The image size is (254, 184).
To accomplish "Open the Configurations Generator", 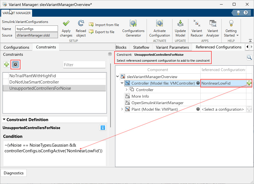I will click(133, 29).
